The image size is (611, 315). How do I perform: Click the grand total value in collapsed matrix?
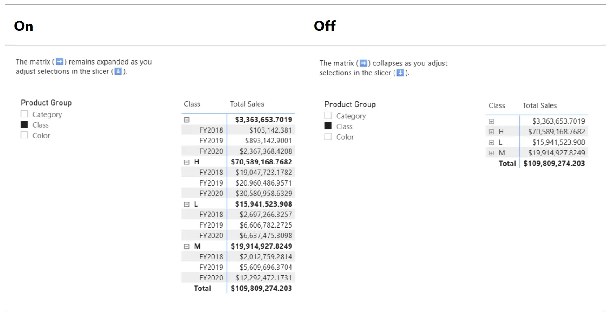pyautogui.click(x=554, y=164)
